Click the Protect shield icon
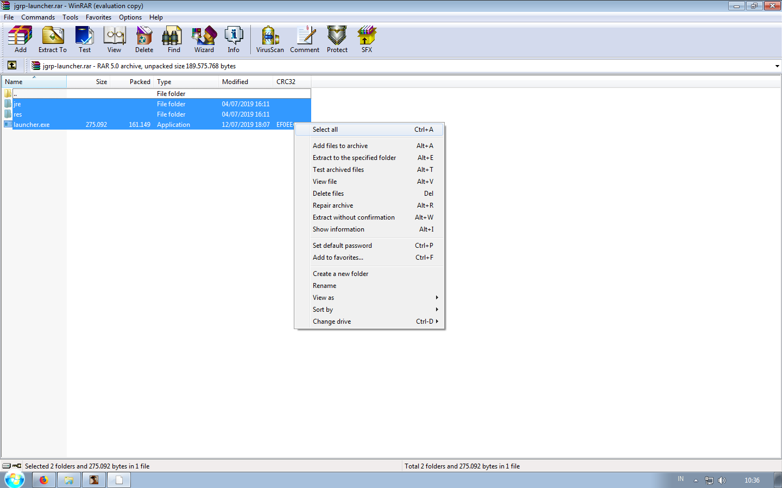The height and width of the screenshot is (488, 782). click(x=337, y=40)
